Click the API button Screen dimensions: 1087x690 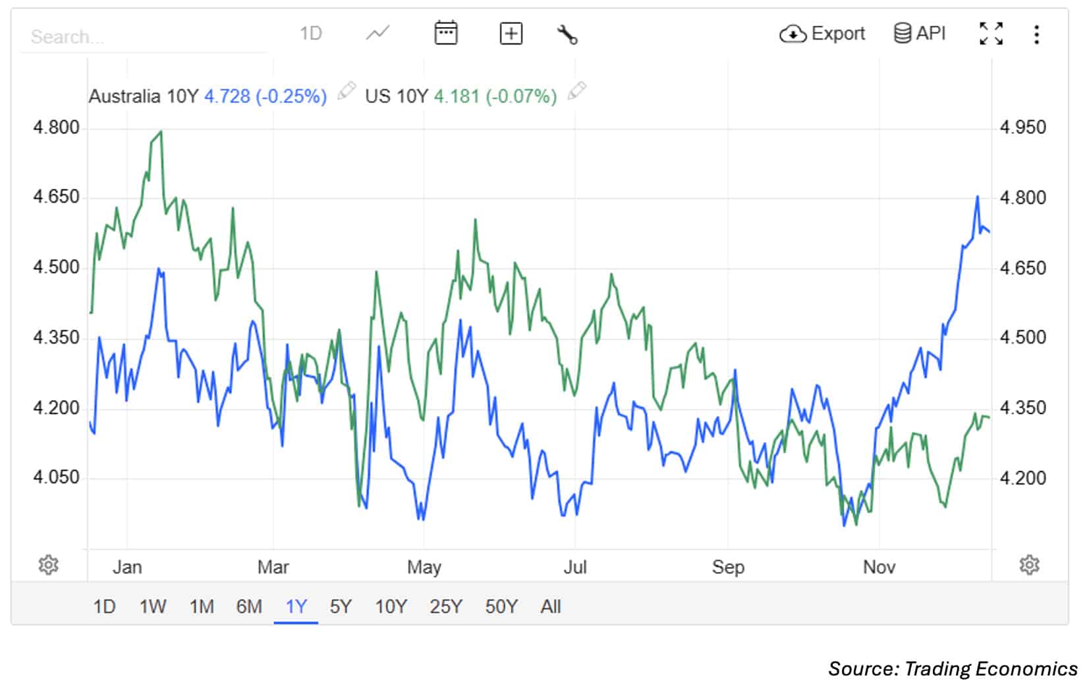920,33
